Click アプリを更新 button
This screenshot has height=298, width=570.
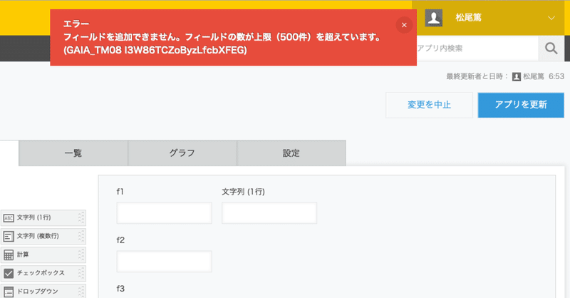point(521,105)
